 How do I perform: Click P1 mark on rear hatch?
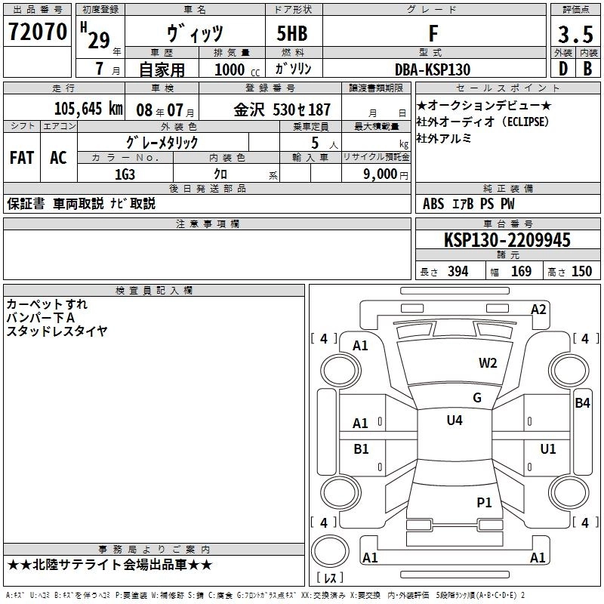click(x=484, y=503)
